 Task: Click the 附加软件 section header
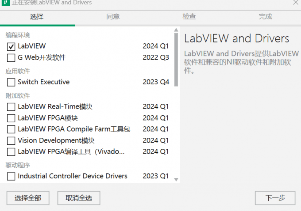tap(18, 96)
